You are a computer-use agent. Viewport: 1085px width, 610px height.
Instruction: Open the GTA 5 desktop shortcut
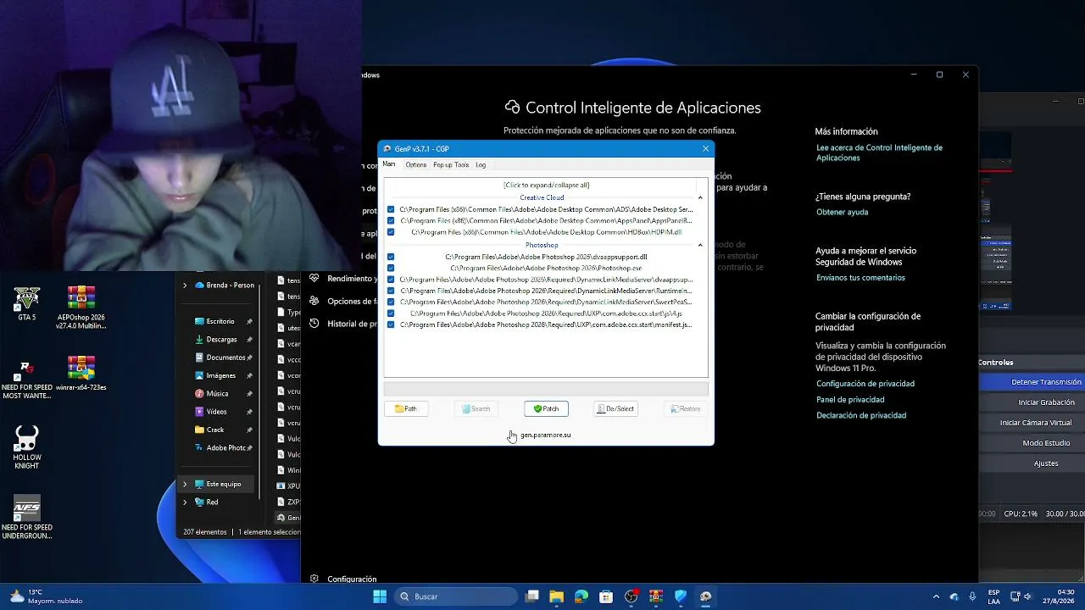pyautogui.click(x=26, y=303)
